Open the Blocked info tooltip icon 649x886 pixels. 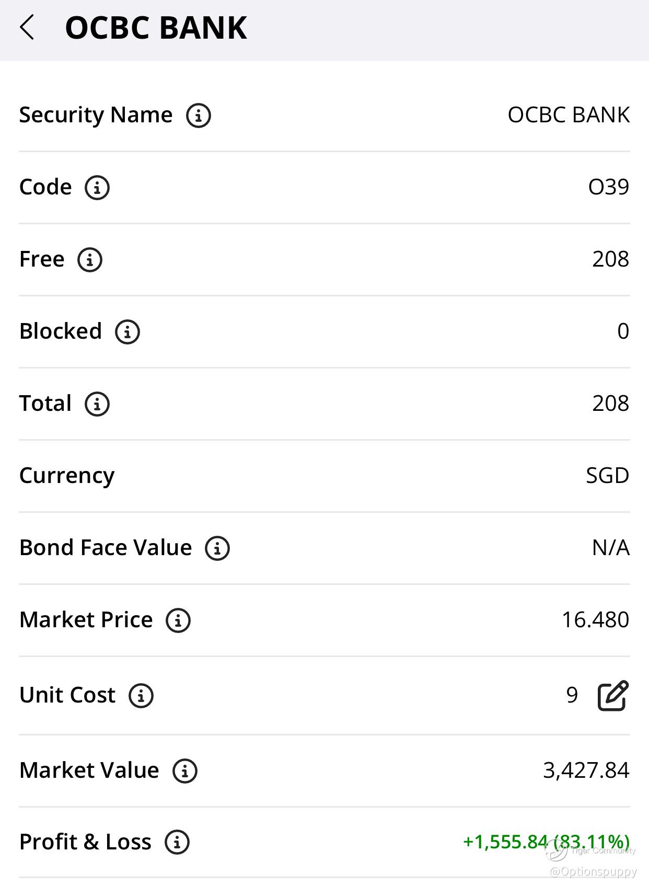tap(128, 332)
